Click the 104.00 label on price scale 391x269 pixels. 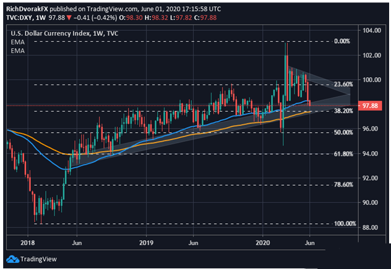coord(372,30)
